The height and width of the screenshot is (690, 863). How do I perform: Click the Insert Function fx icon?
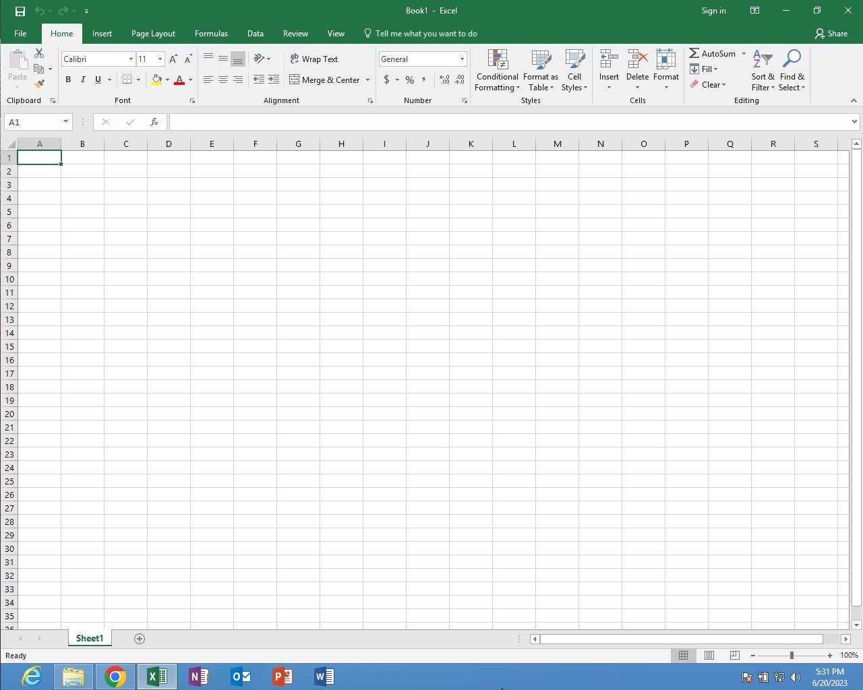coord(154,122)
